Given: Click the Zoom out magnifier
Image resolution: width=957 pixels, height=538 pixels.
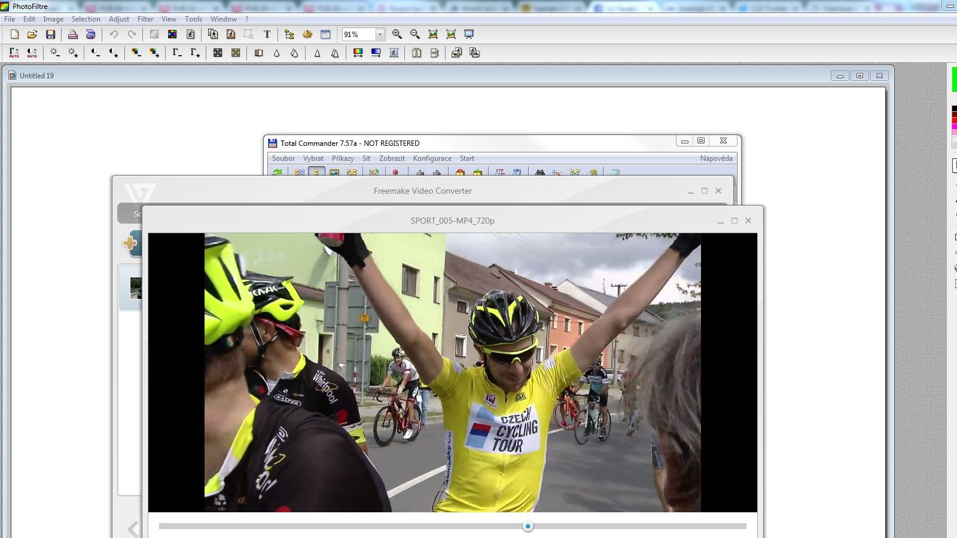Looking at the screenshot, I should point(415,35).
